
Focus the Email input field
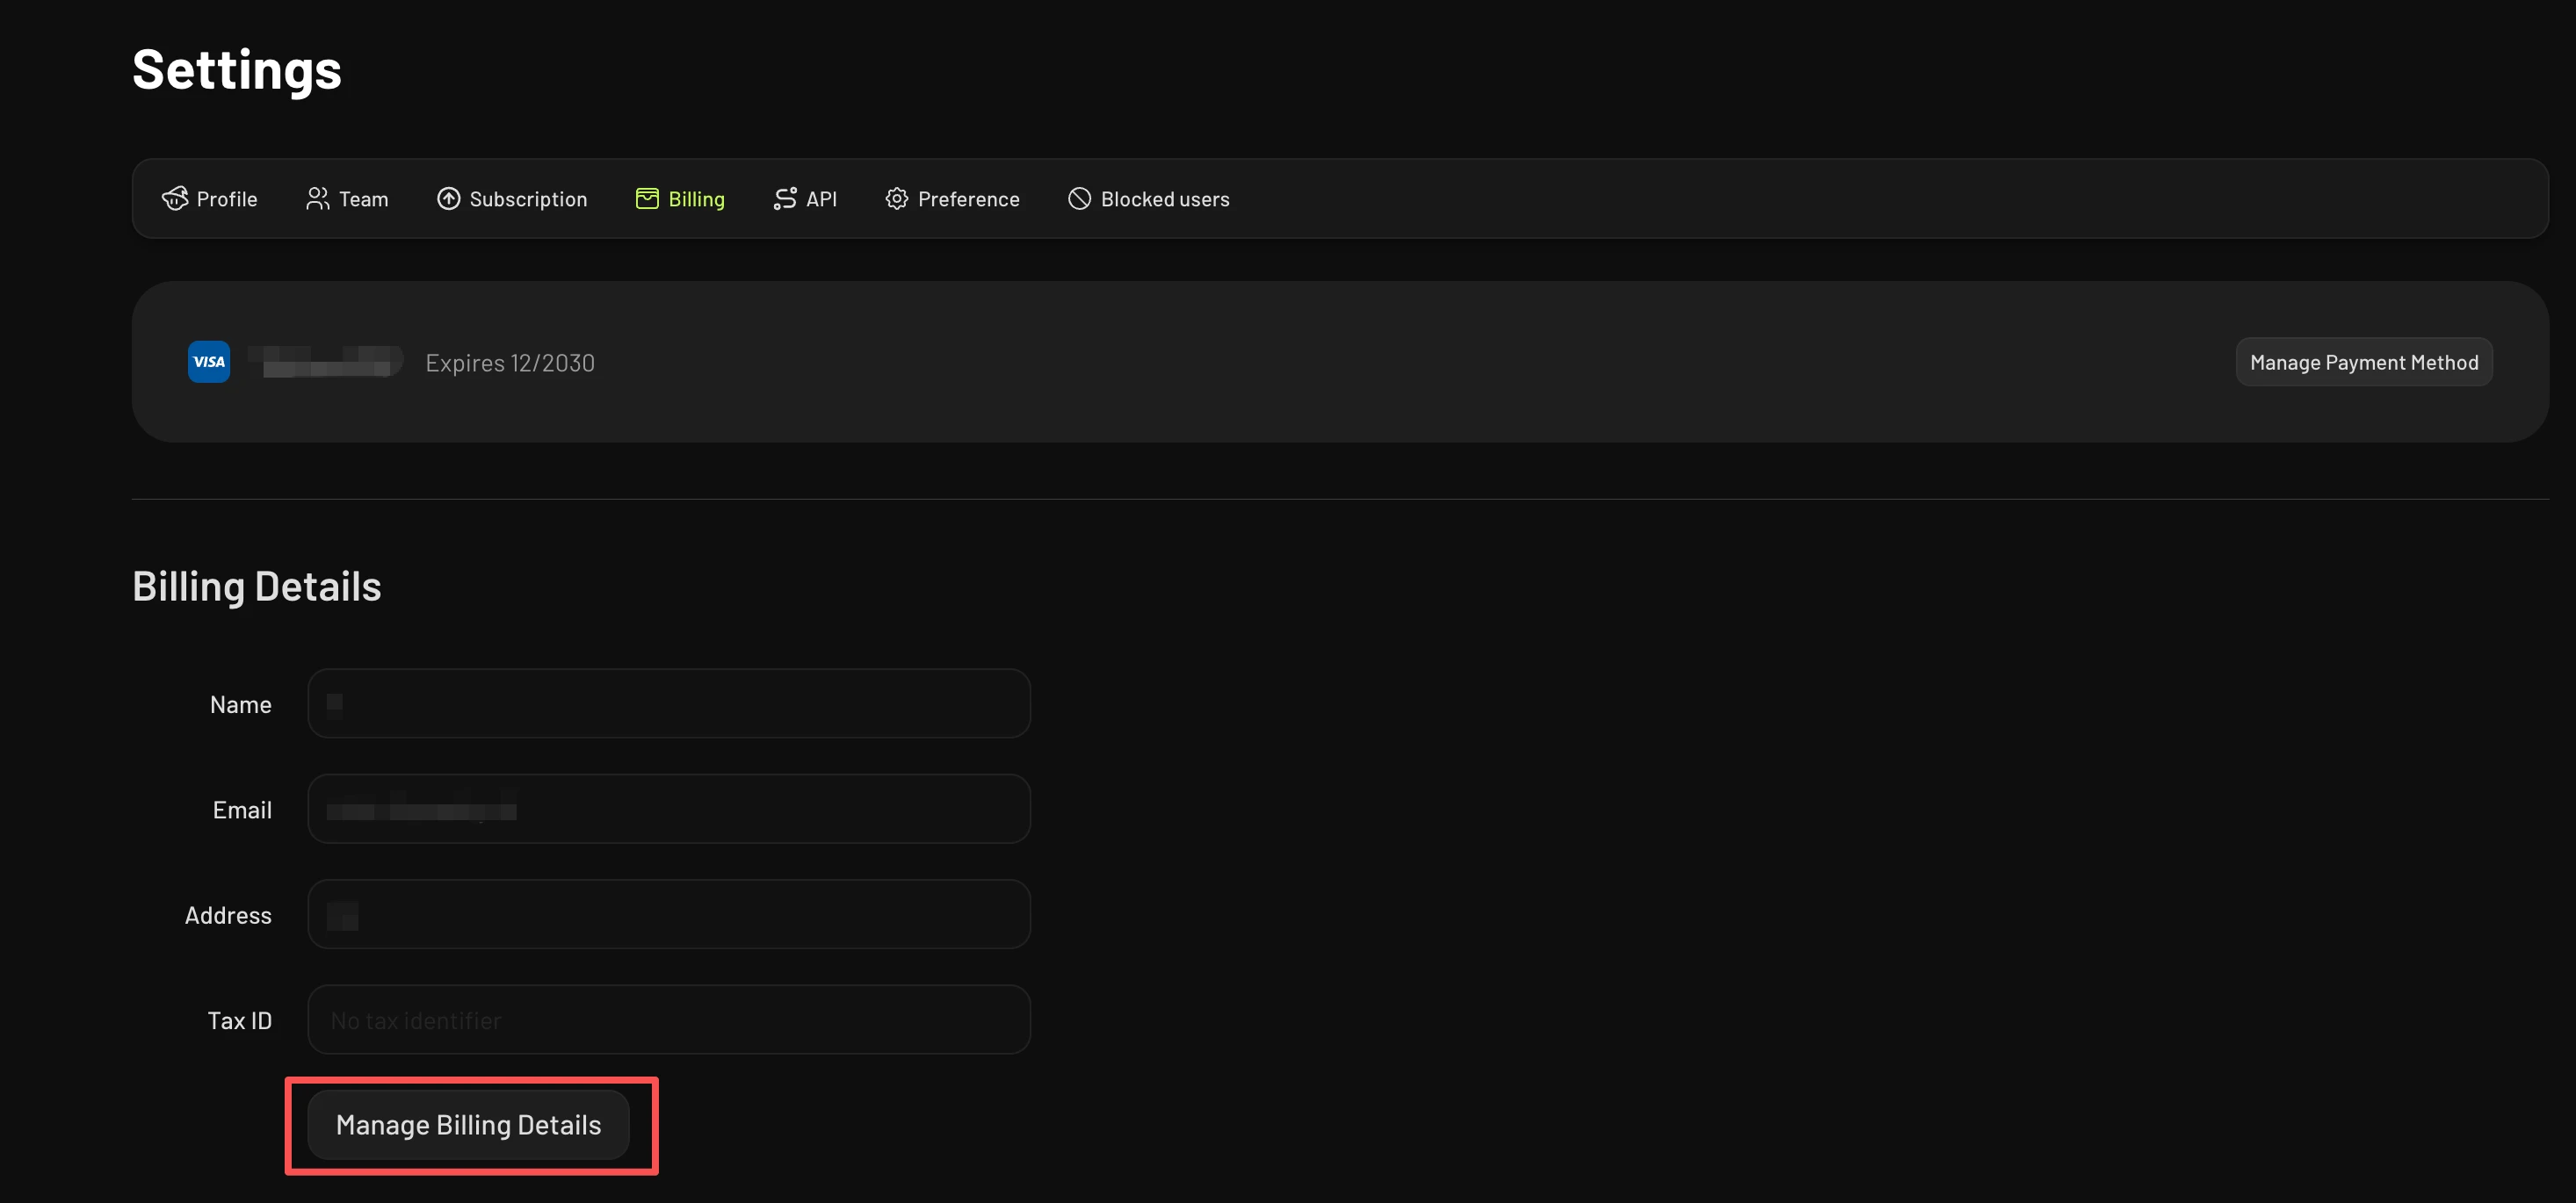[669, 810]
